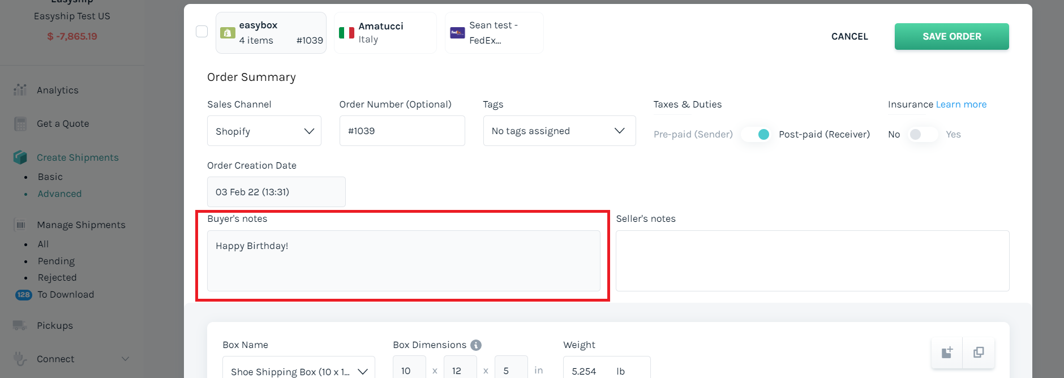Expand the Tags dropdown
This screenshot has height=378, width=1064.
559,131
